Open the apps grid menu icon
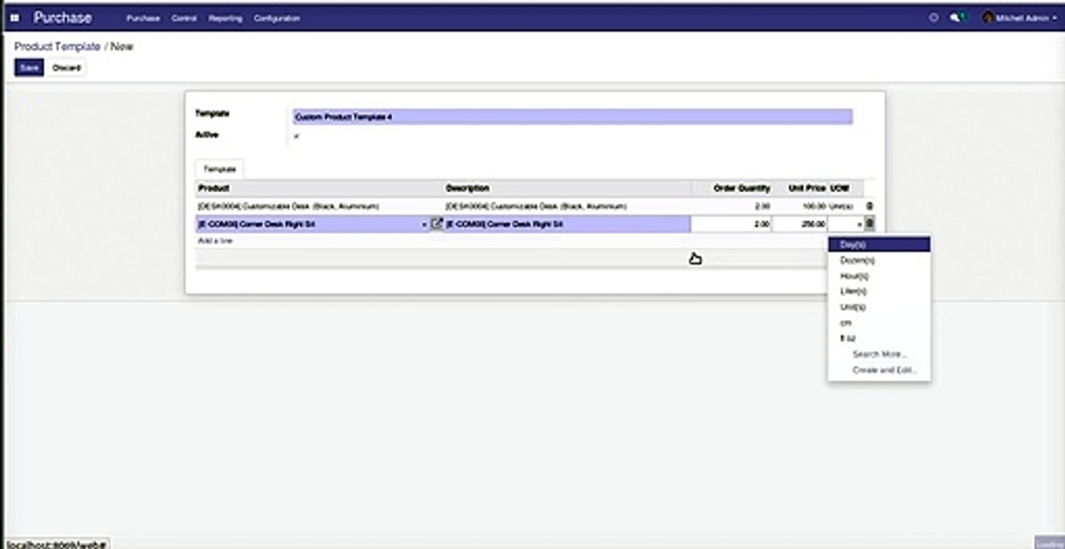Screen dimensions: 1065x549 14,18
